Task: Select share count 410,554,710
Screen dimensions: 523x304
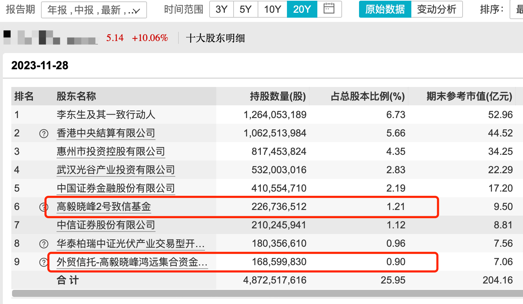Action: click(279, 188)
